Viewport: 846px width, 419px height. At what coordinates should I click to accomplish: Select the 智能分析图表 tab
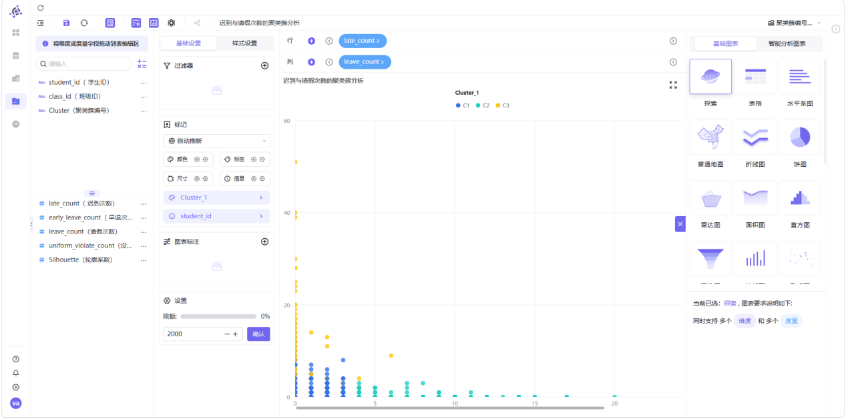coord(787,43)
